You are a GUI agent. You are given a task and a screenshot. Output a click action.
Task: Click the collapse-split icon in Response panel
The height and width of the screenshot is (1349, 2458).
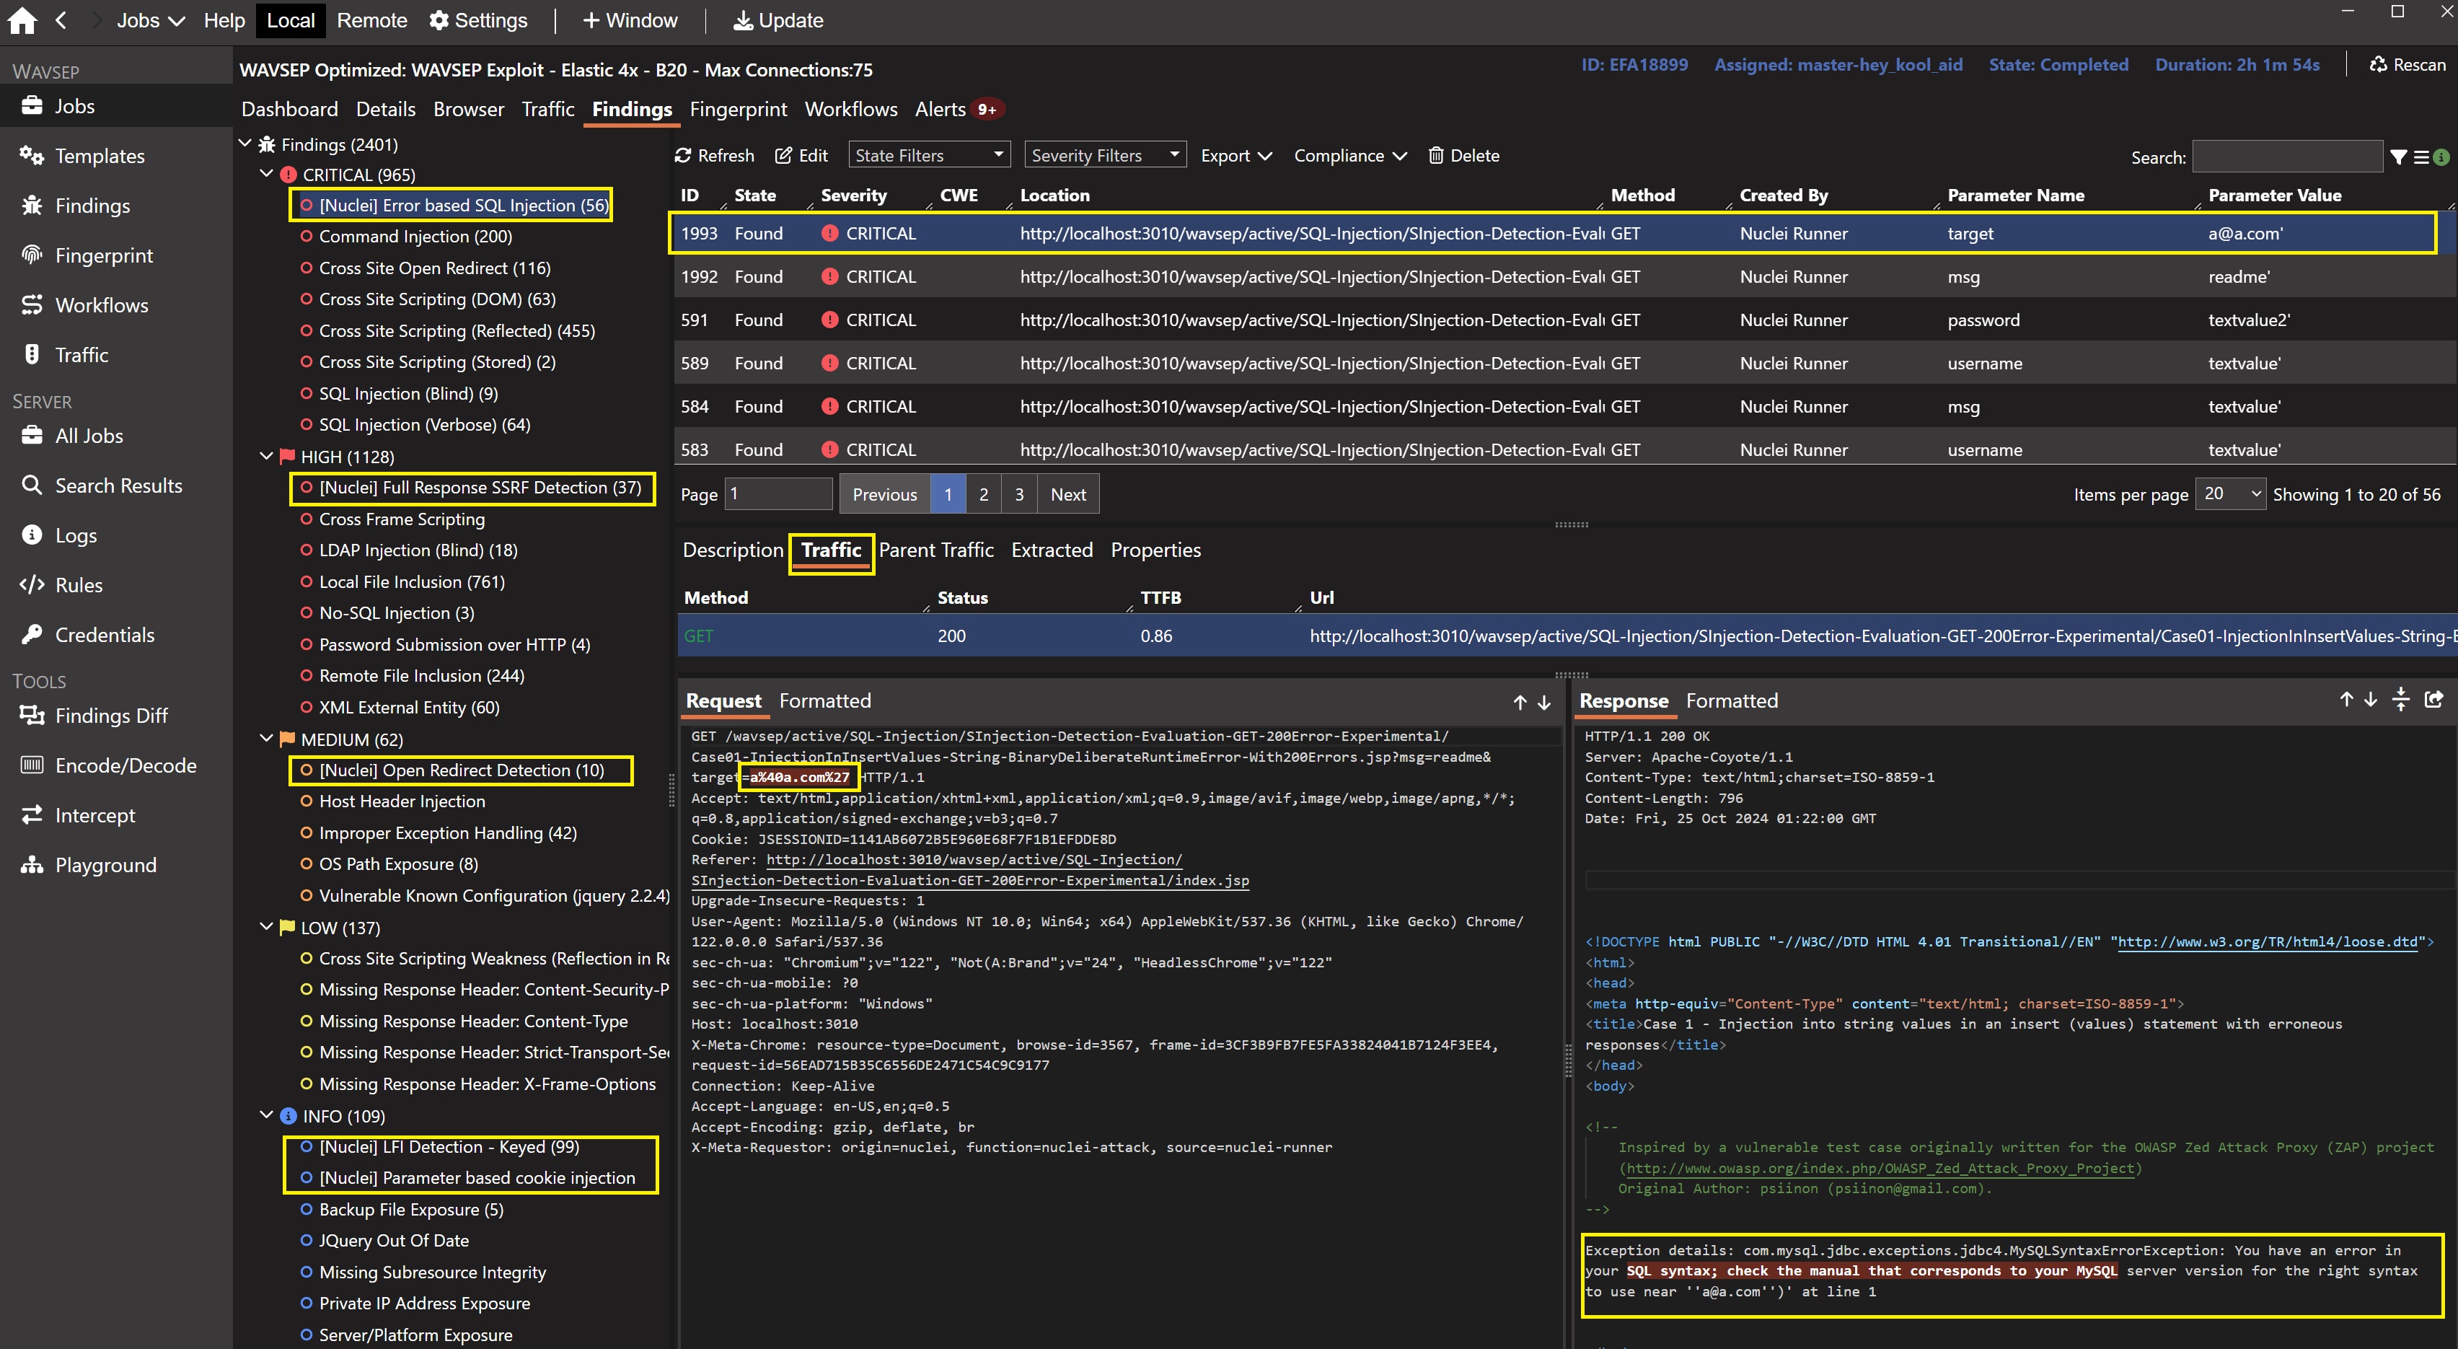pos(2401,700)
